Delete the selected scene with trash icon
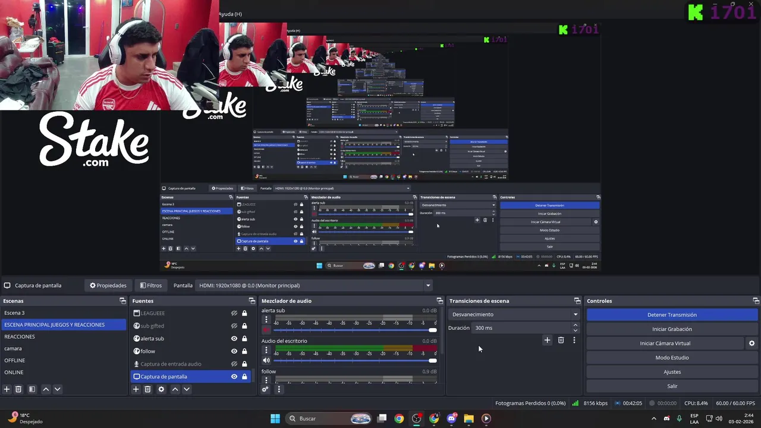The width and height of the screenshot is (761, 428). pos(18,389)
